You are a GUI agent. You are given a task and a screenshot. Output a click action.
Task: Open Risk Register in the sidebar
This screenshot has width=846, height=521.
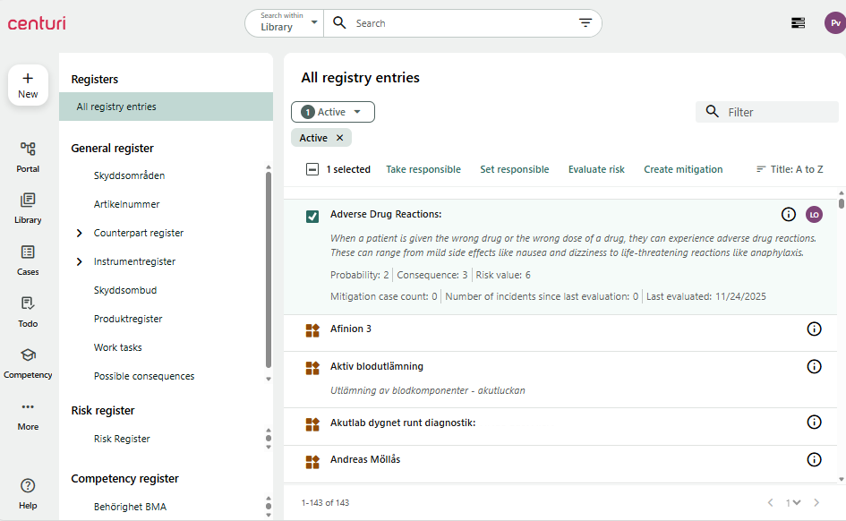pos(122,439)
